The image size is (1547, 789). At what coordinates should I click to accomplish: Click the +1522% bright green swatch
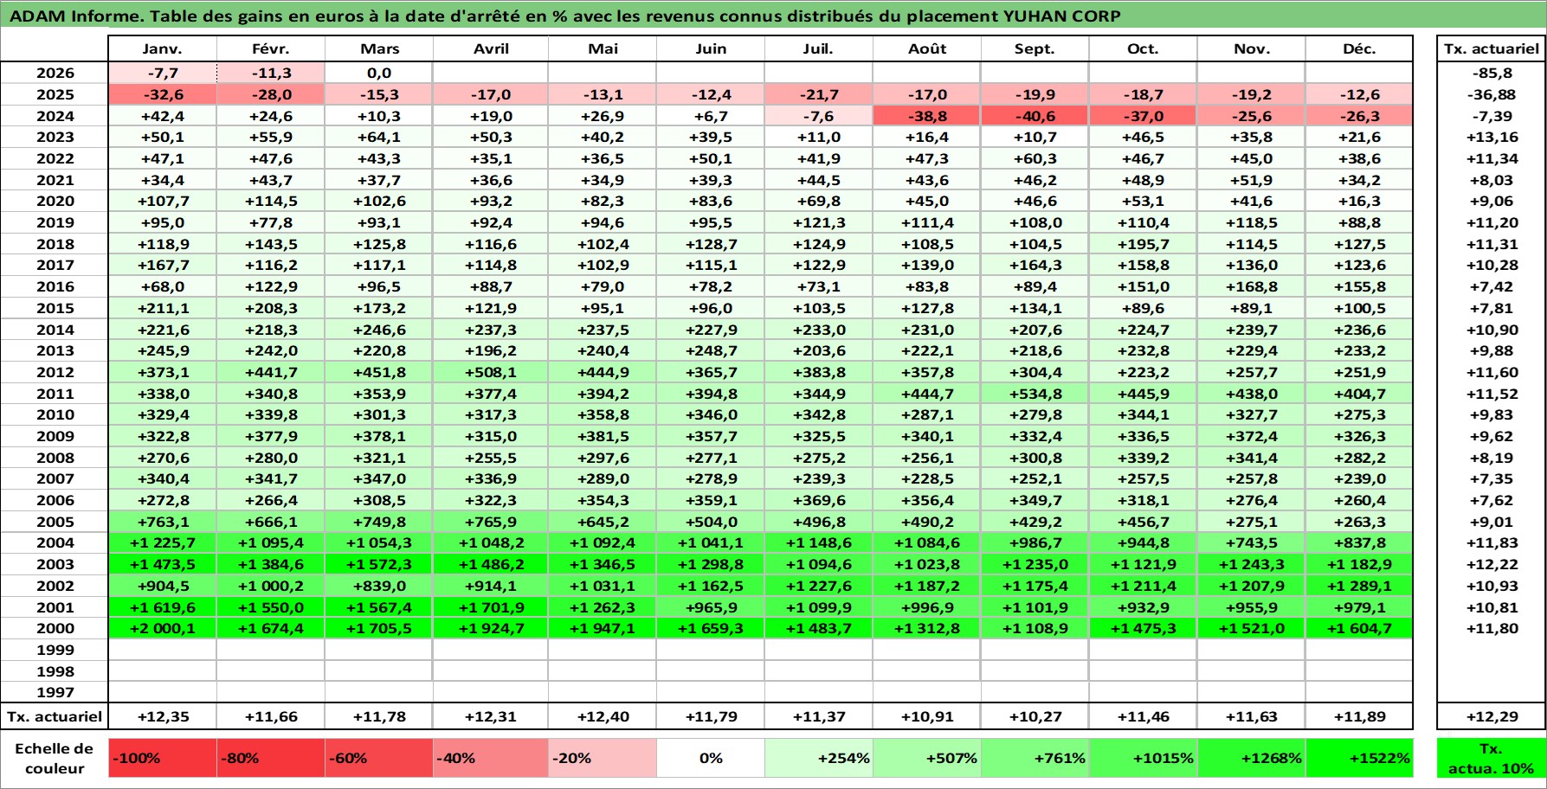[1359, 758]
